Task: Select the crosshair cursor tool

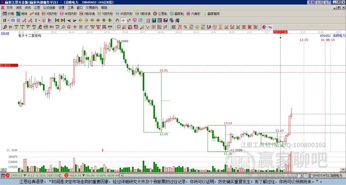Action: 123,21
